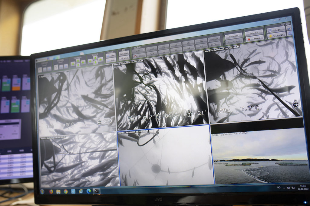
Task: Click the Cam Select button in PIP
Action: point(124,53)
